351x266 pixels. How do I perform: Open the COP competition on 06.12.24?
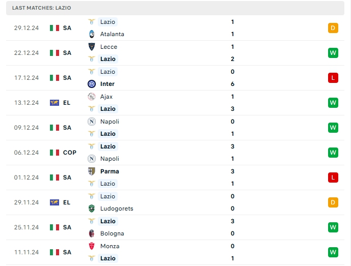point(70,153)
